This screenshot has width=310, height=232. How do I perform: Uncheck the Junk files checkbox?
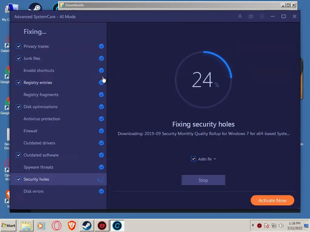tap(18, 58)
